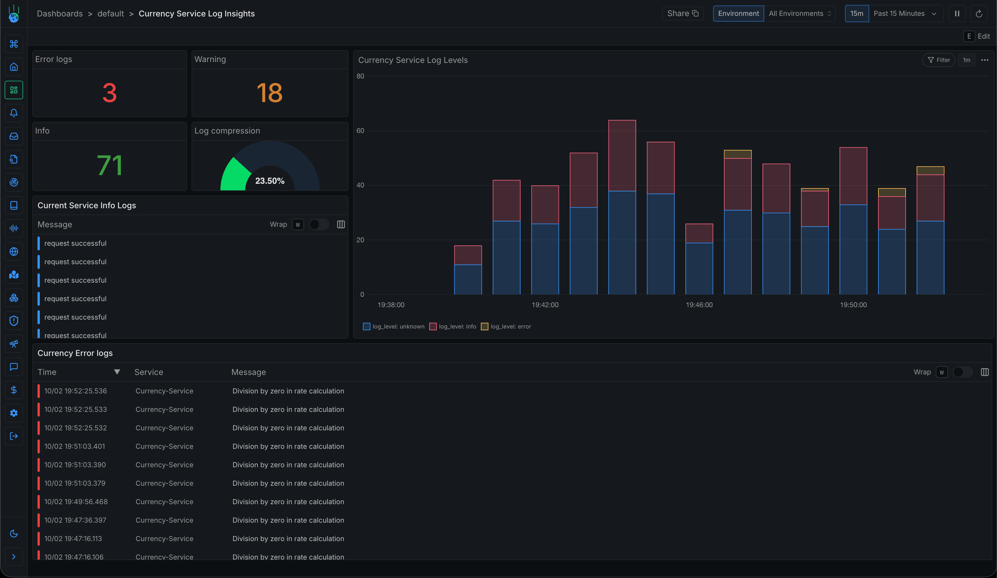Open the All Environments dropdown
Screen dimensions: 997x578
pyautogui.click(x=799, y=13)
